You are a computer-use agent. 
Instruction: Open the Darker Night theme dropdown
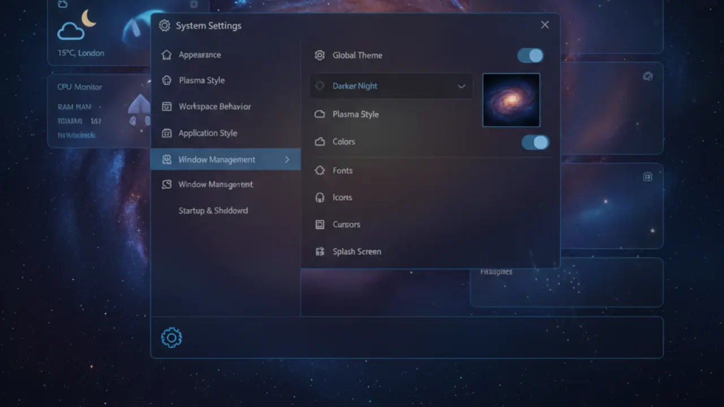pyautogui.click(x=391, y=86)
